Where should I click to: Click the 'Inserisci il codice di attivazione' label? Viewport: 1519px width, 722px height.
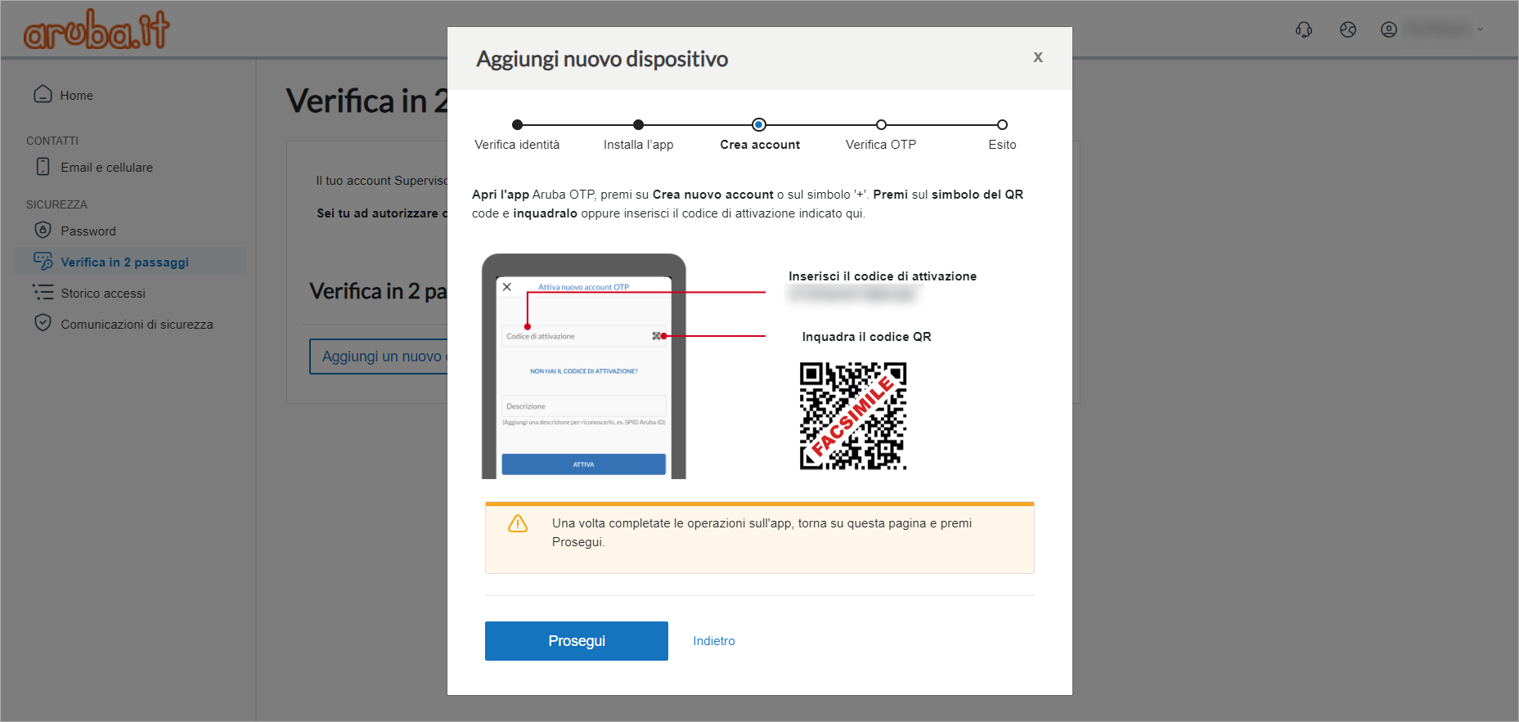coord(882,276)
